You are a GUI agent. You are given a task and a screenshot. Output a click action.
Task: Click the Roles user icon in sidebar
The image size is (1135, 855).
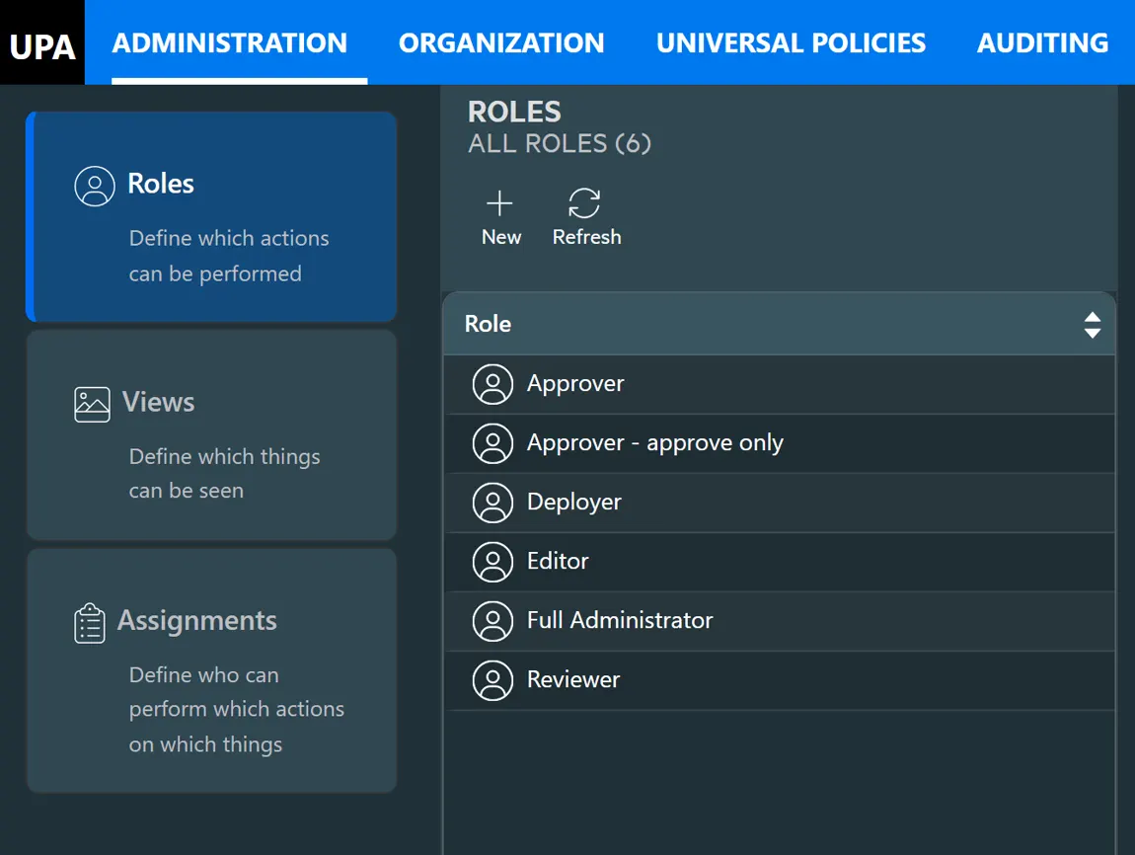pyautogui.click(x=94, y=186)
